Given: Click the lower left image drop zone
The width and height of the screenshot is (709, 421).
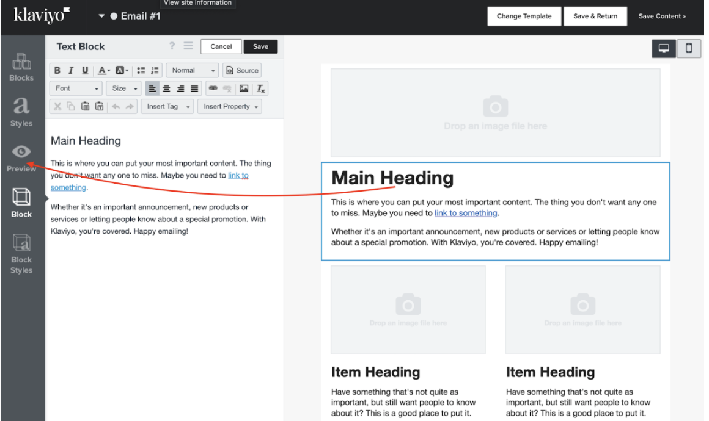Looking at the screenshot, I should coord(408,309).
